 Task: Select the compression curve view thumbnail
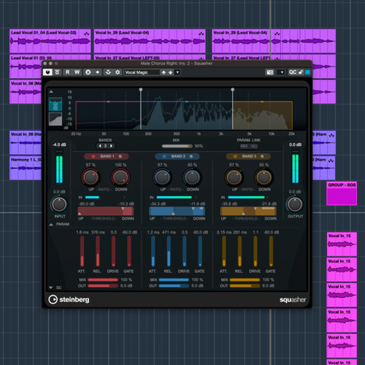(x=55, y=119)
